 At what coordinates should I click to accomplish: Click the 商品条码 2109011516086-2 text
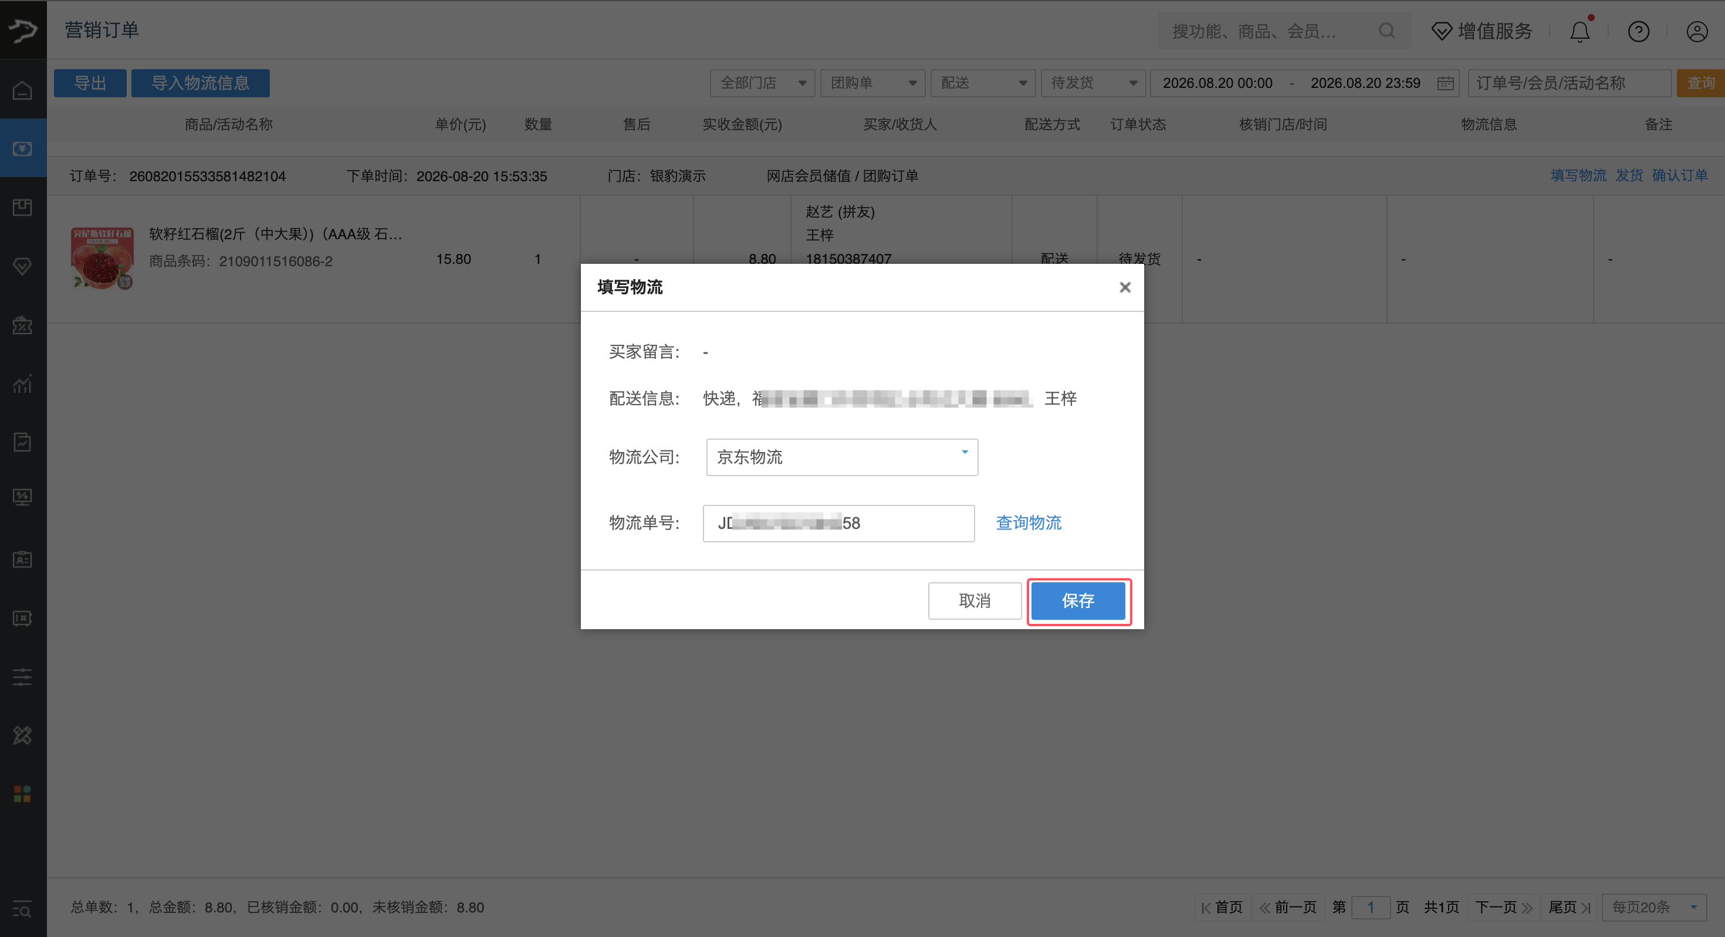coord(241,261)
